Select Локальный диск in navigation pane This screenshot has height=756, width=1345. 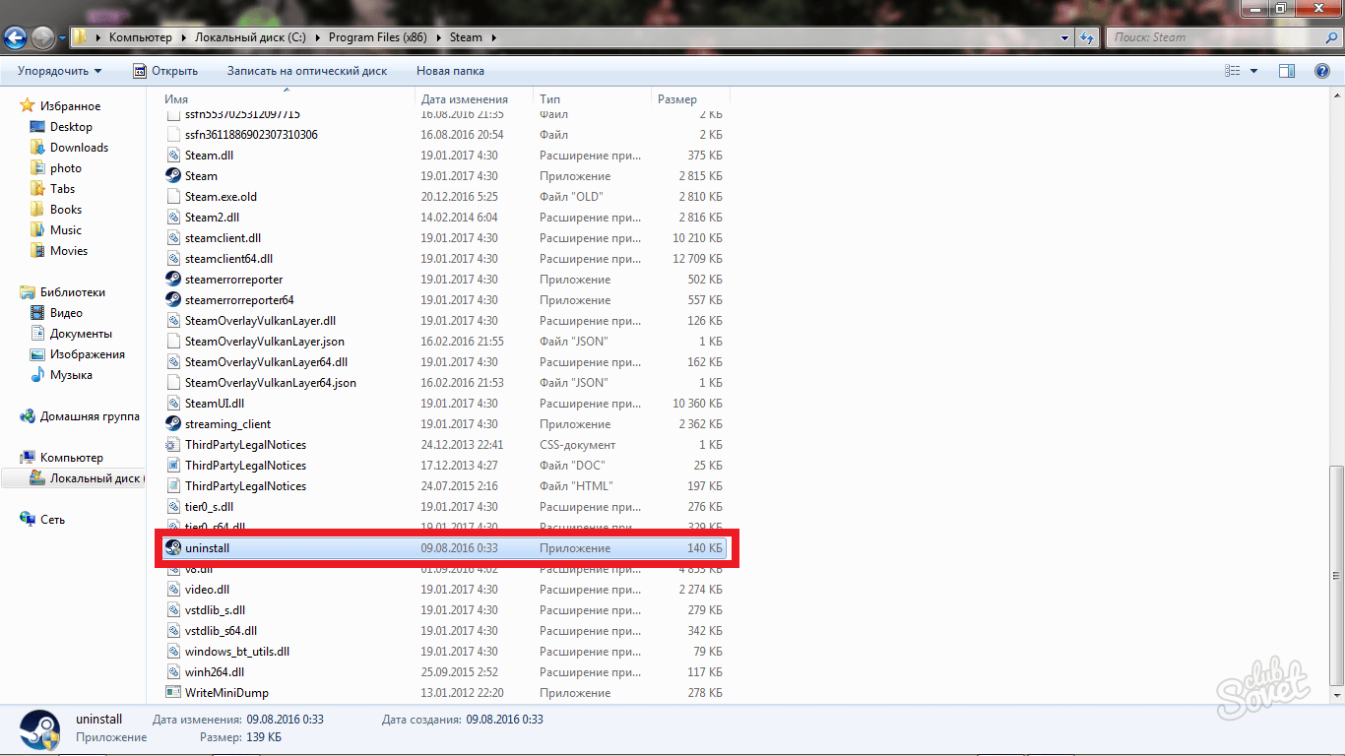[x=95, y=478]
